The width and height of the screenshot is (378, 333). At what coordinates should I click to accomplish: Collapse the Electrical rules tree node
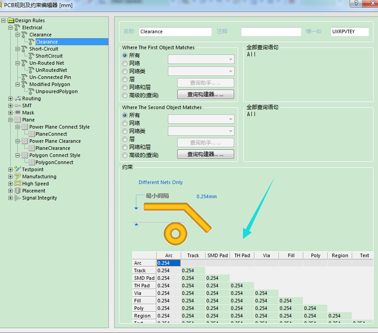[11, 27]
